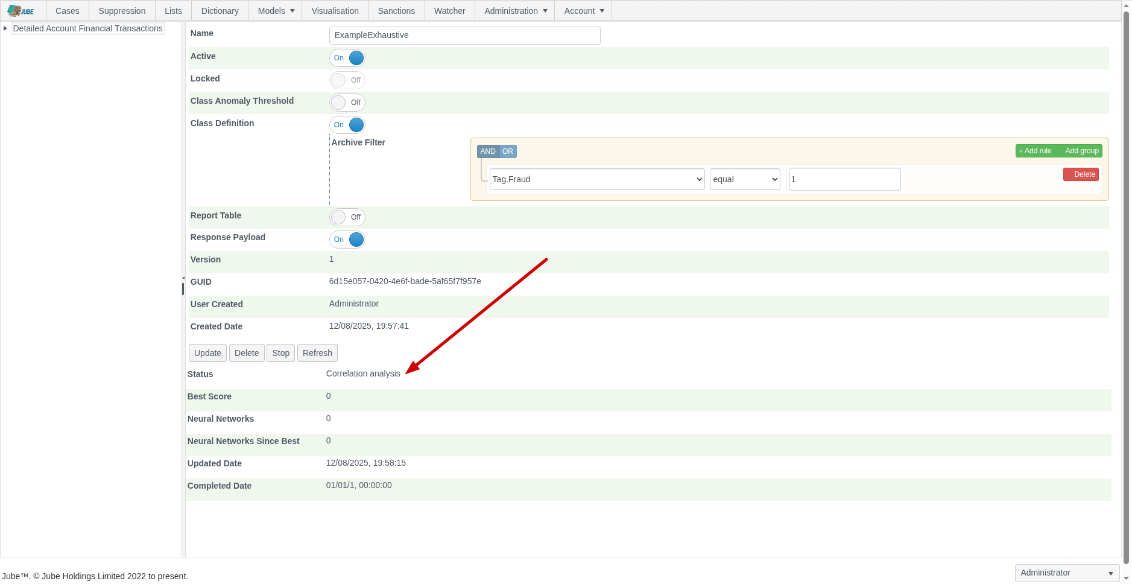This screenshot has width=1132, height=584.
Task: Click the Jube logo icon
Action: (x=21, y=11)
